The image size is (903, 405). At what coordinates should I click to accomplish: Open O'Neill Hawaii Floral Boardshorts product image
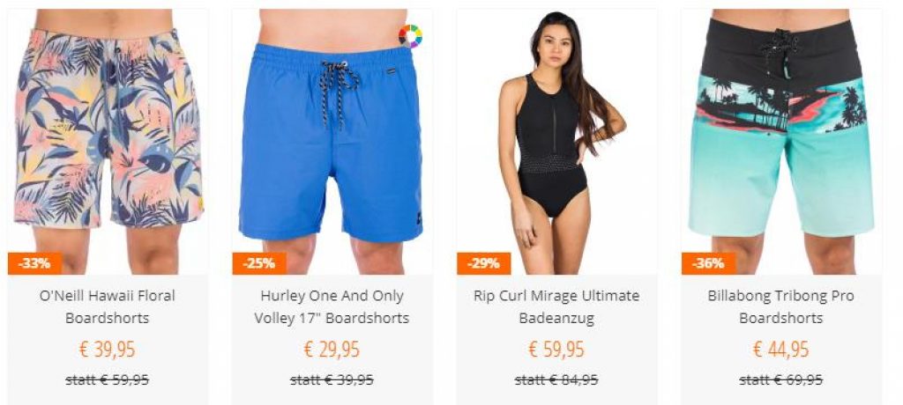click(x=108, y=142)
